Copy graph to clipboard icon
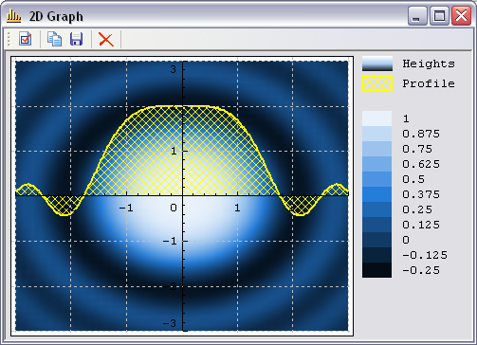 54,39
